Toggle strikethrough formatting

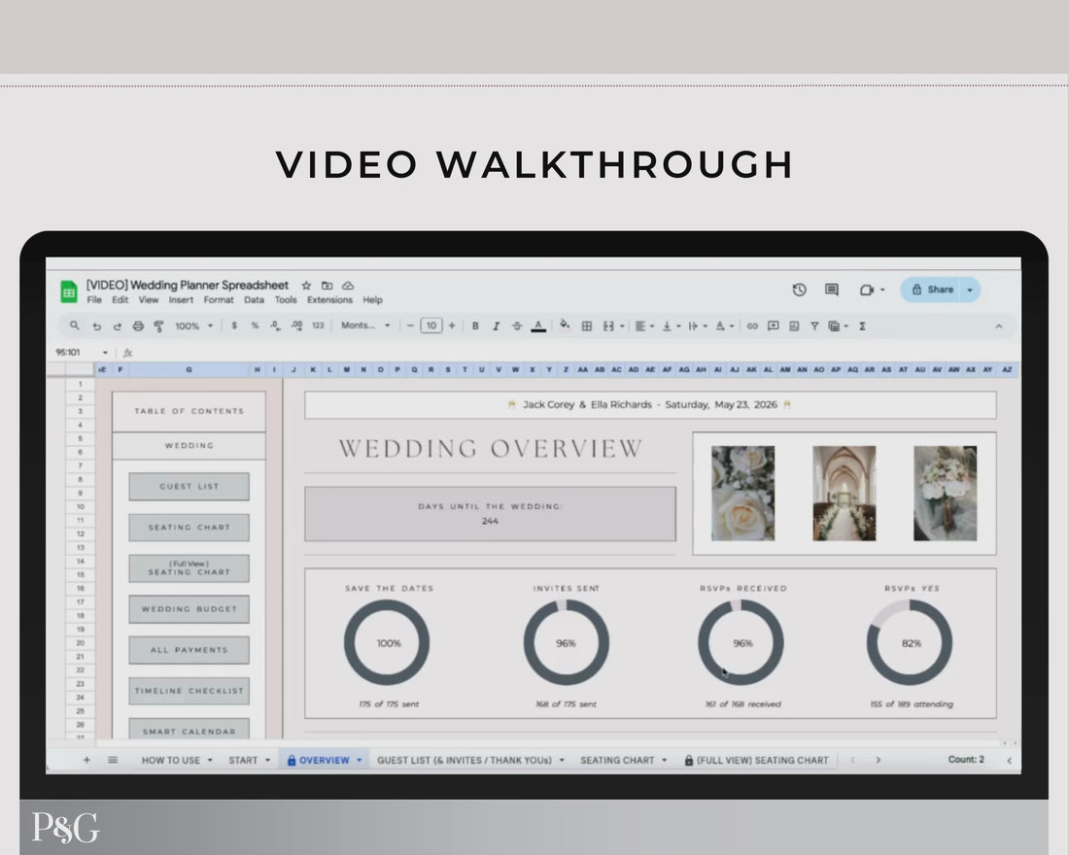[516, 326]
